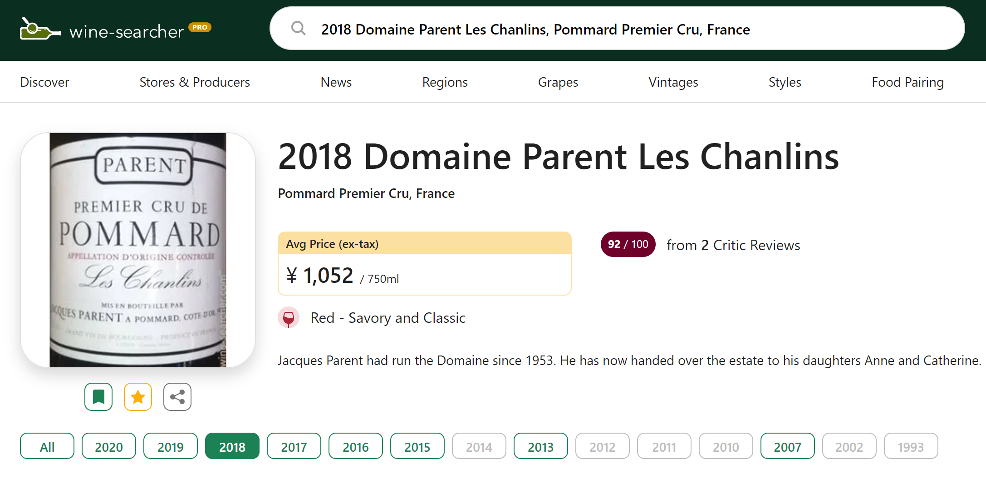Click the search magnifier icon
Viewport: 986px width, 479px height.
pos(298,29)
